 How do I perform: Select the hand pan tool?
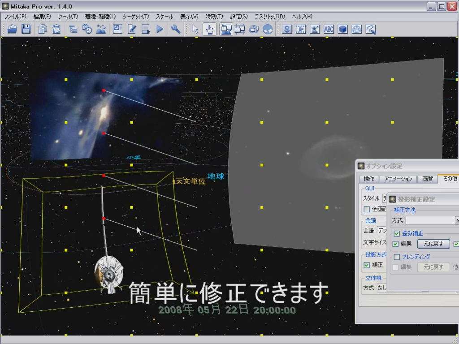coord(210,29)
